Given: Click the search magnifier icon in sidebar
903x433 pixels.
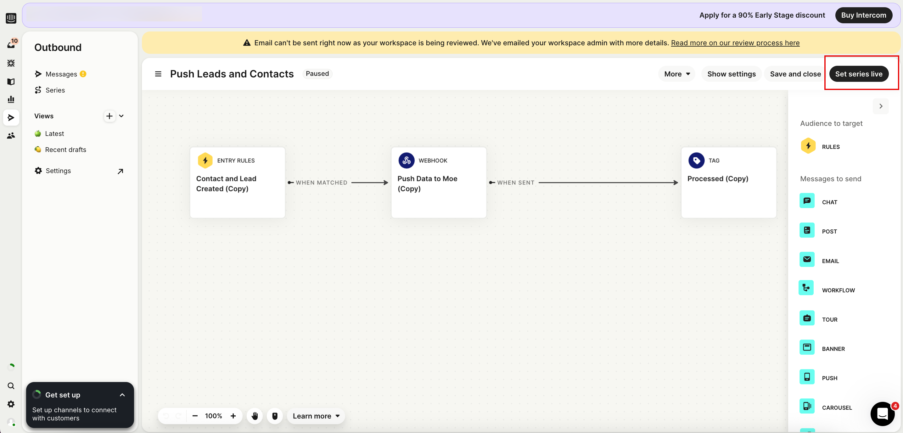Looking at the screenshot, I should (x=11, y=386).
